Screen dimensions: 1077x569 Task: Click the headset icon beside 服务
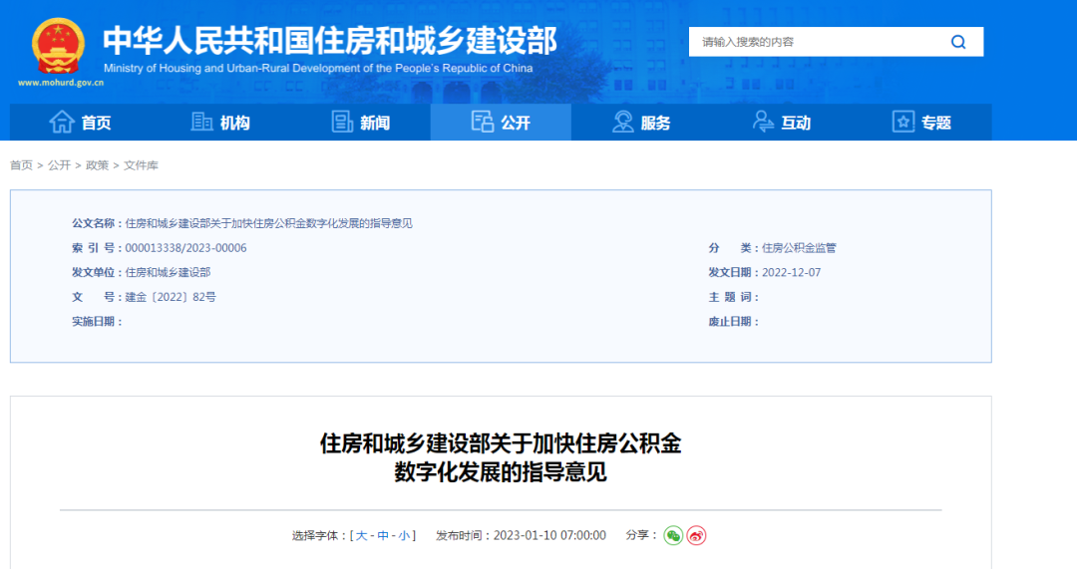click(x=623, y=123)
